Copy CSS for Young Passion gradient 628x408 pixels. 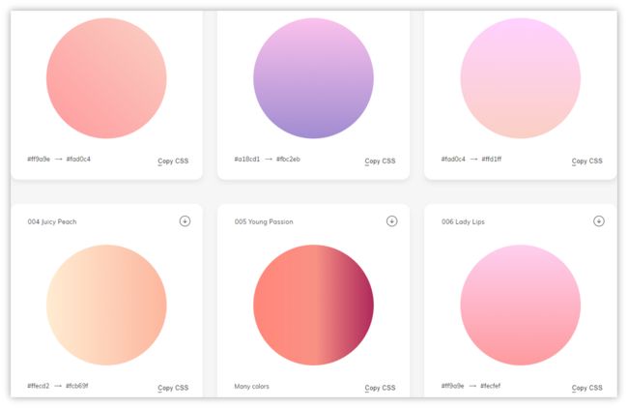pos(380,388)
